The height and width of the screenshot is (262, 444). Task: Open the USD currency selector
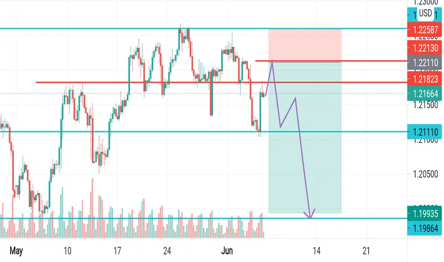[425, 13]
